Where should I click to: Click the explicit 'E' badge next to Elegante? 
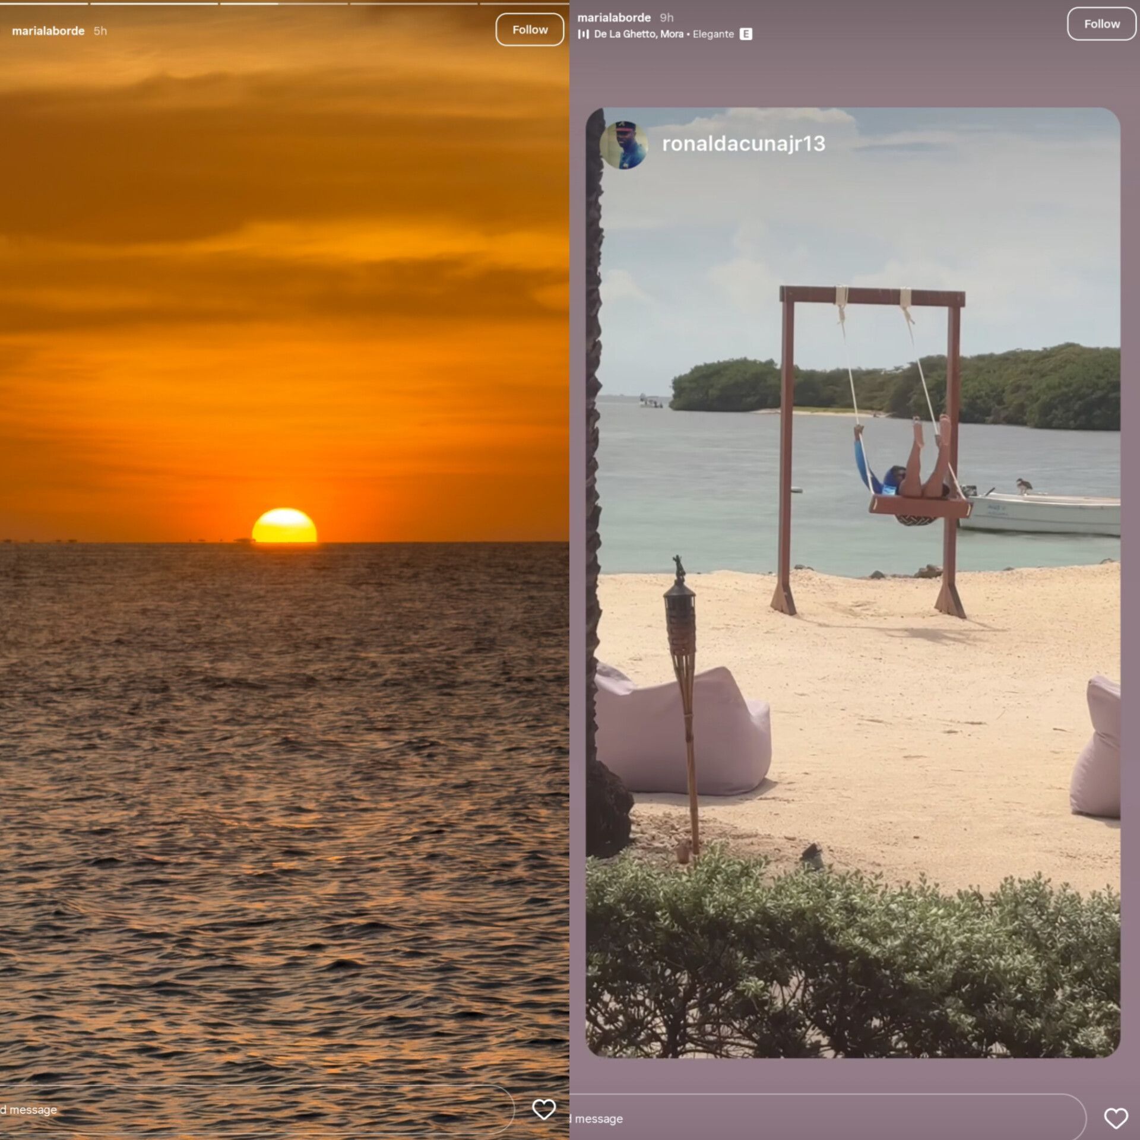pos(746,34)
